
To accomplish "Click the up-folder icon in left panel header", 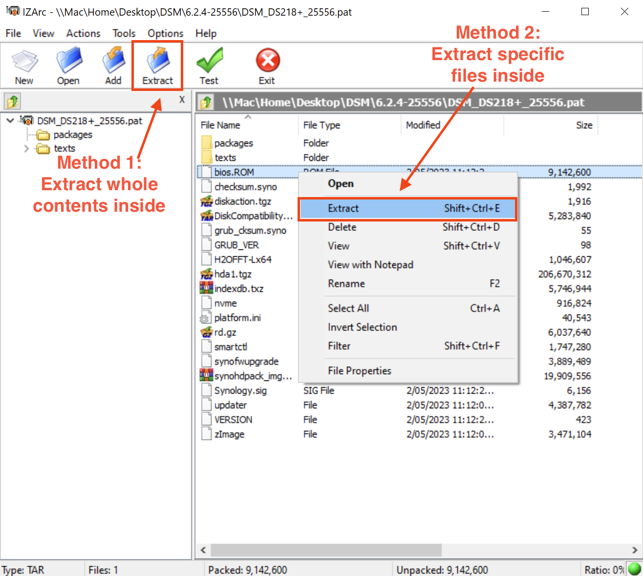I will (x=12, y=102).
